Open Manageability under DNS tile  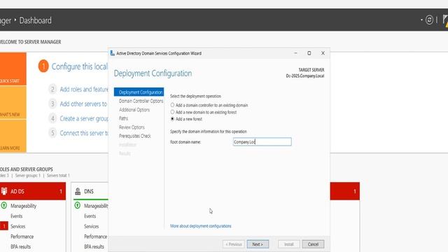pyautogui.click(x=96, y=206)
